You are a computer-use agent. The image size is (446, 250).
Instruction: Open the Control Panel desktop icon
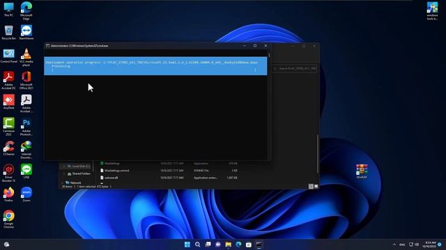coord(8,56)
